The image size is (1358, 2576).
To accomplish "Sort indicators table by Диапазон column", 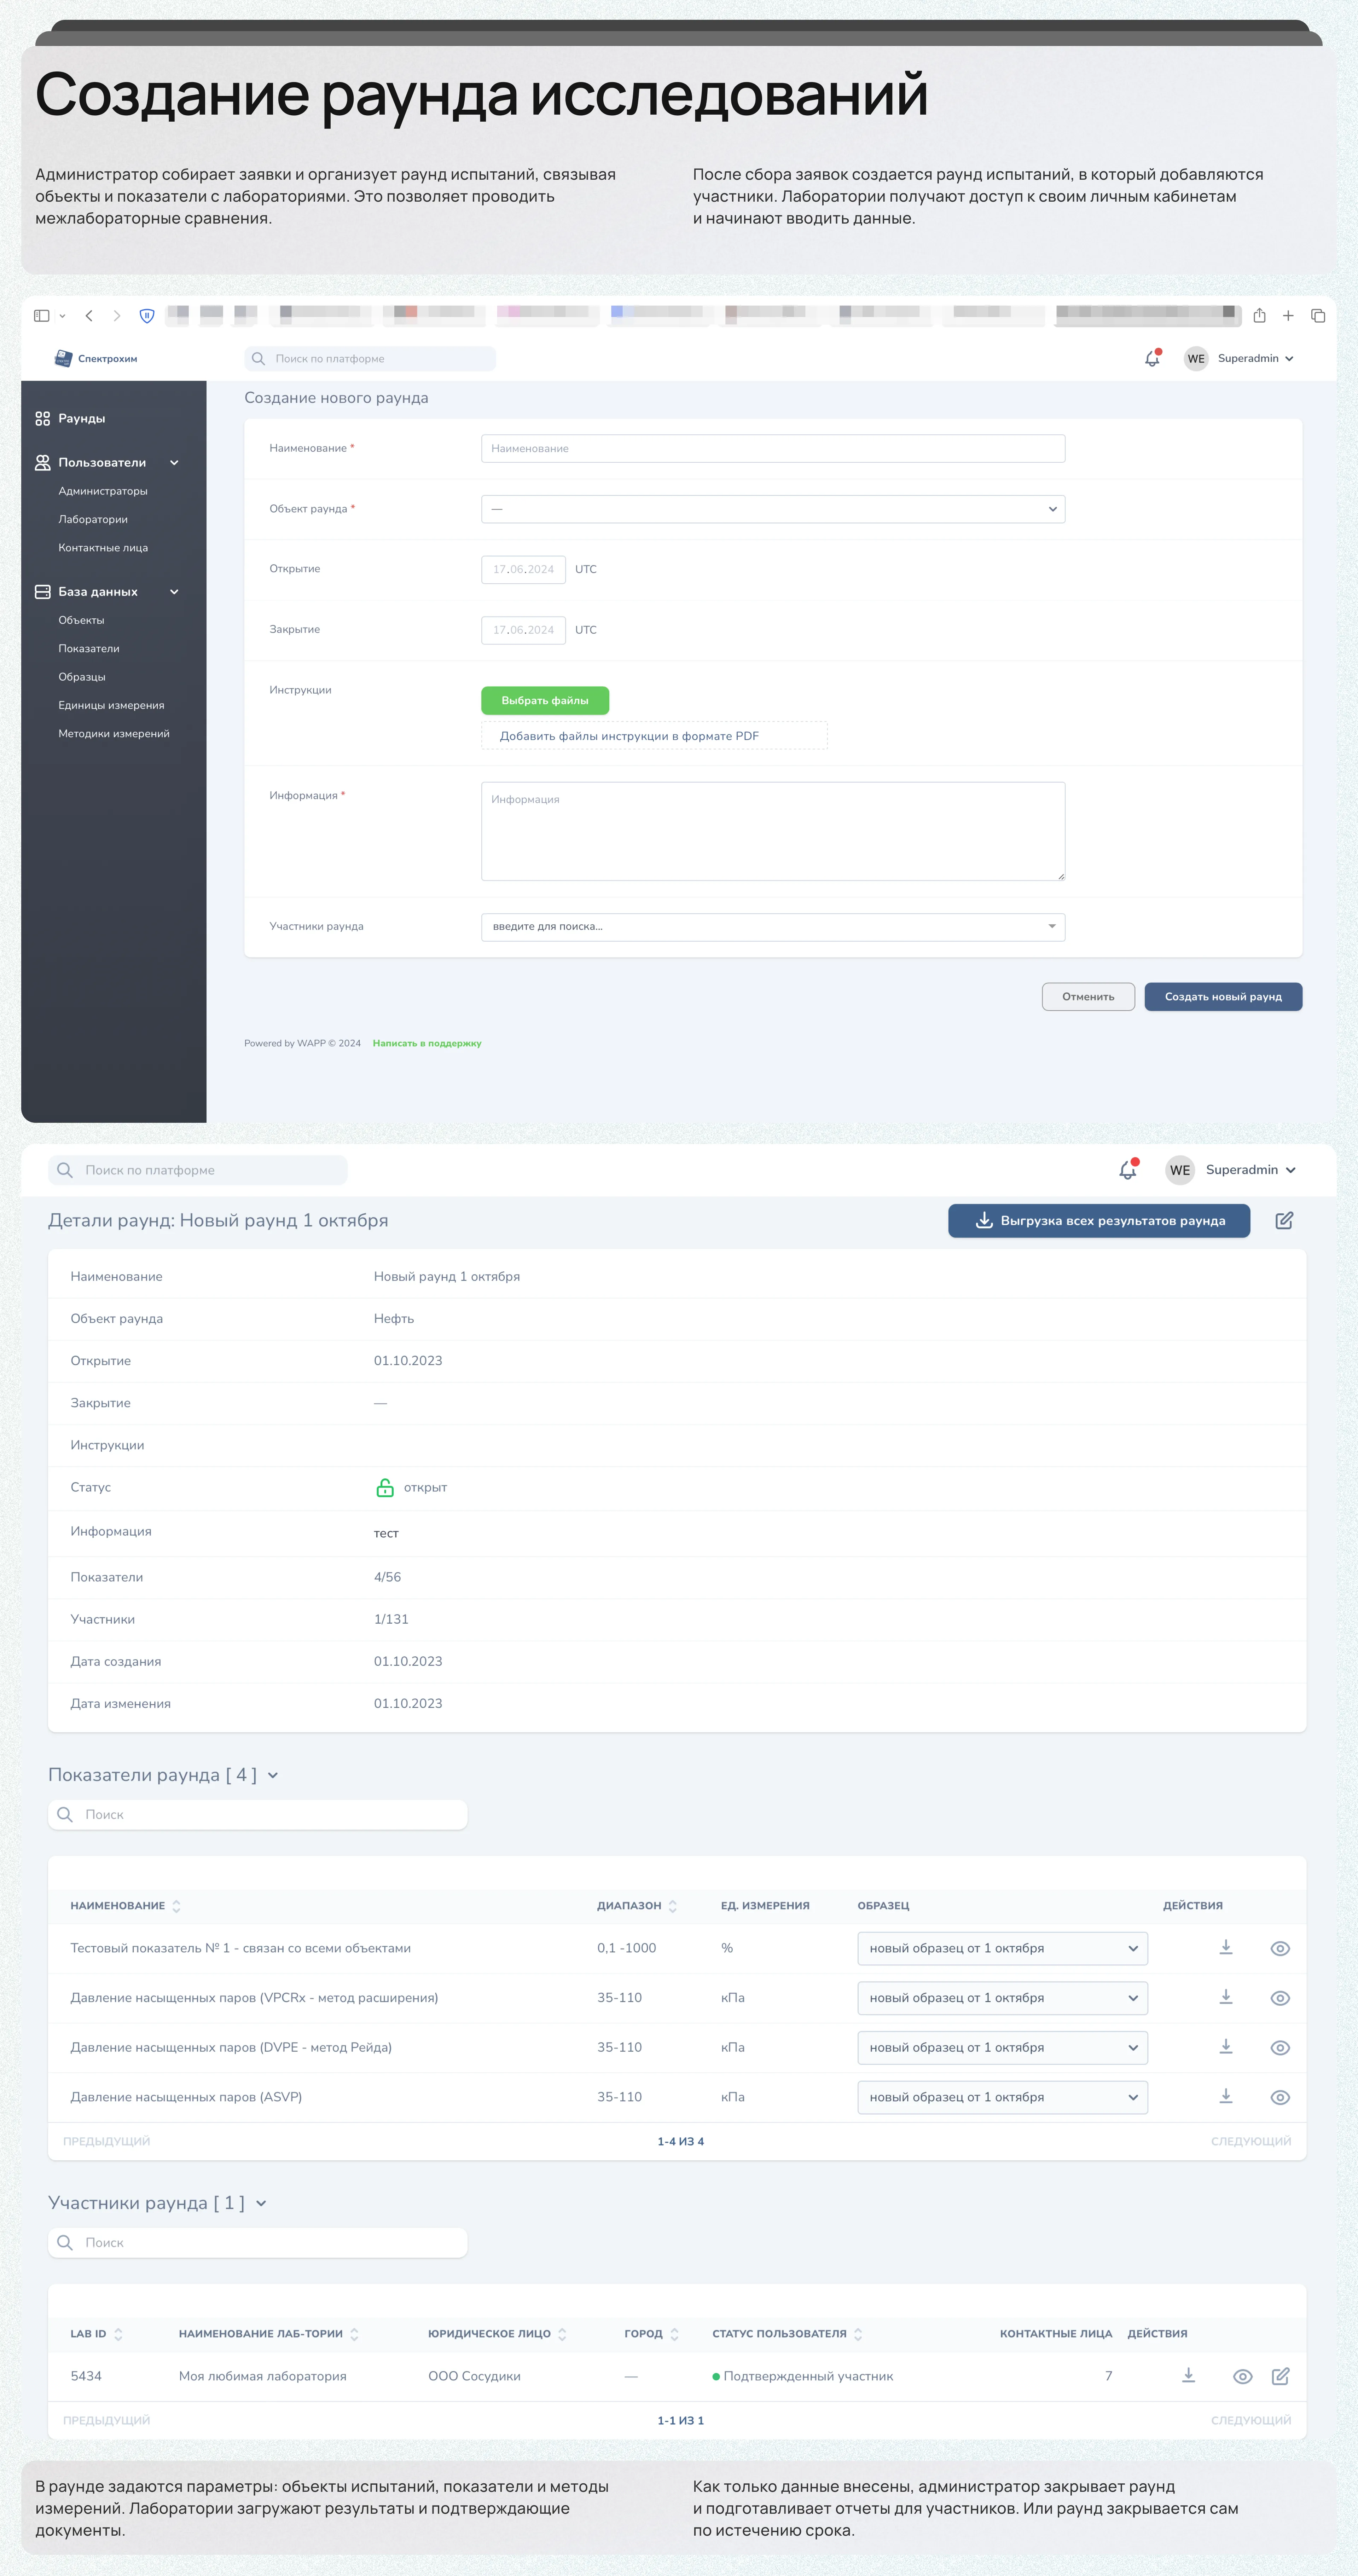I will coord(673,1906).
